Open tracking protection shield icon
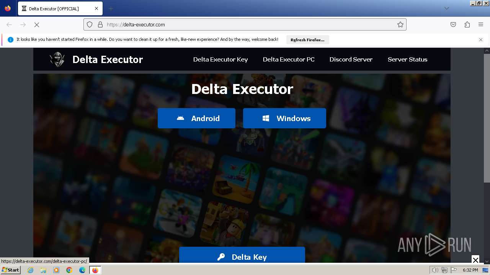490x275 pixels. tap(90, 24)
